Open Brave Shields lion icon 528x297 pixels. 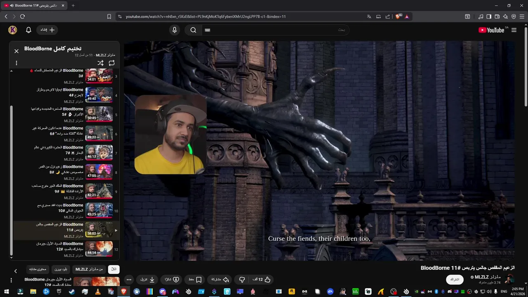pyautogui.click(x=398, y=16)
